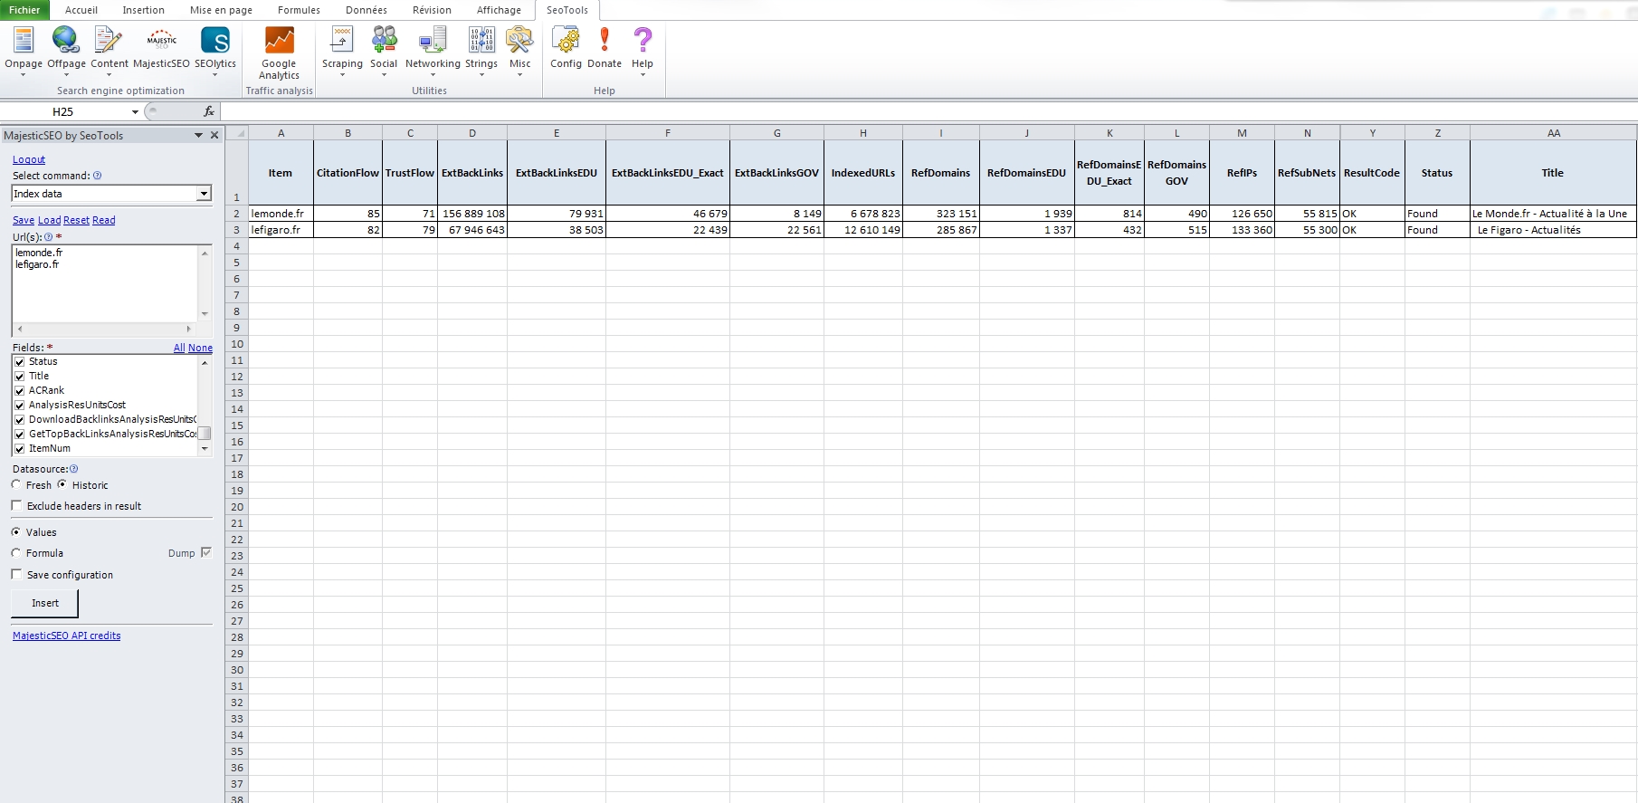
Task: Click help icon next to Select command
Action: [97, 176]
